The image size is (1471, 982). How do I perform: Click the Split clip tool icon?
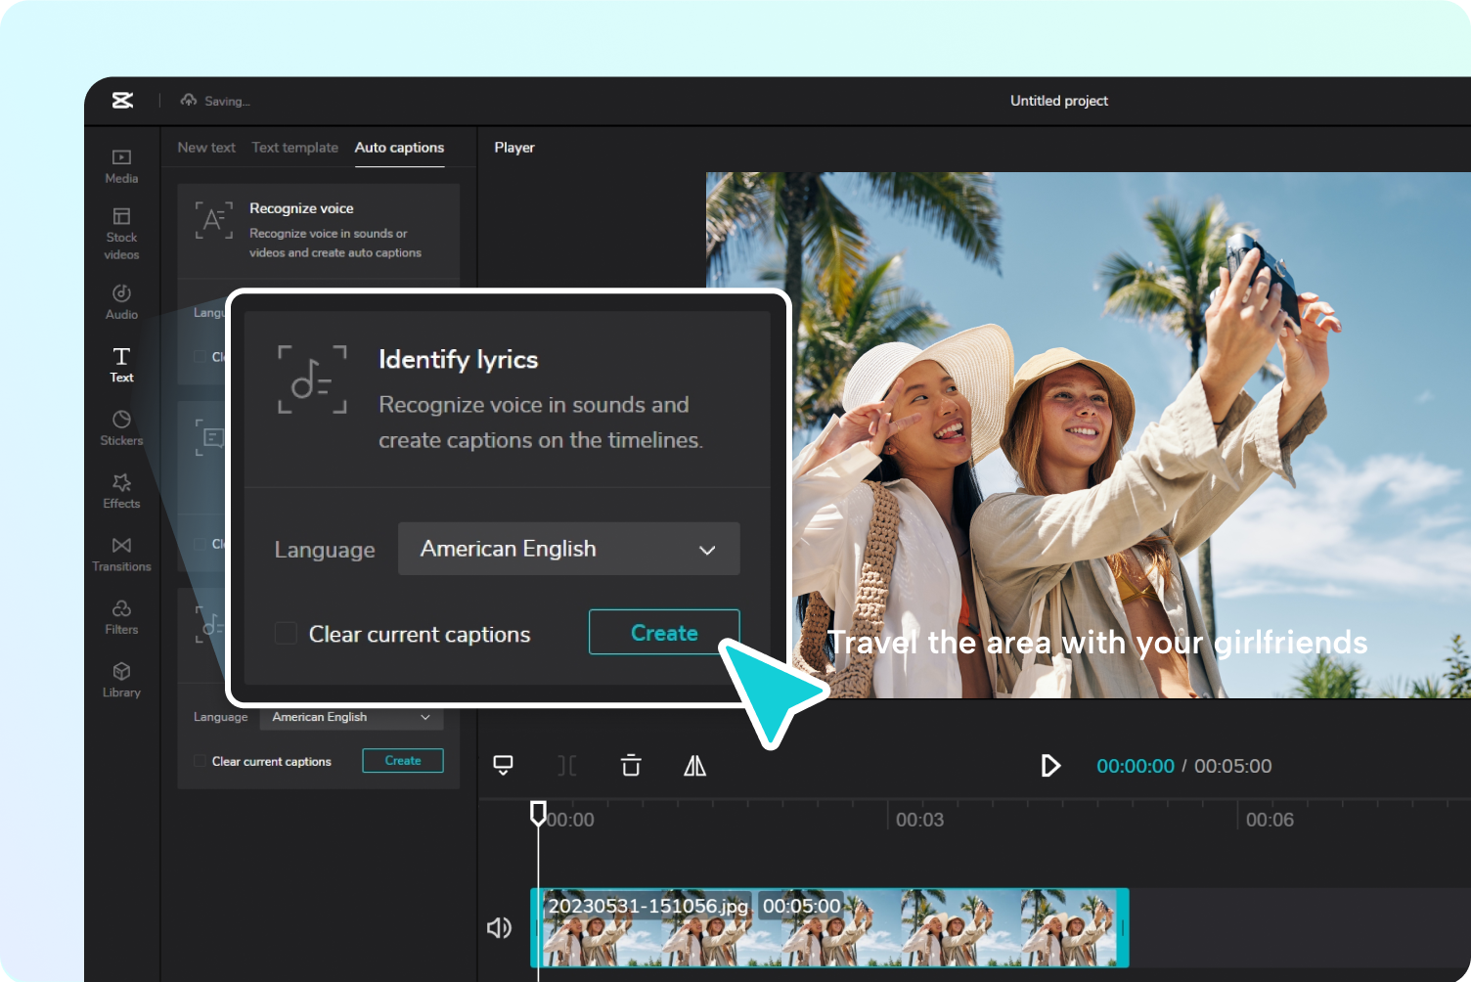pyautogui.click(x=566, y=765)
